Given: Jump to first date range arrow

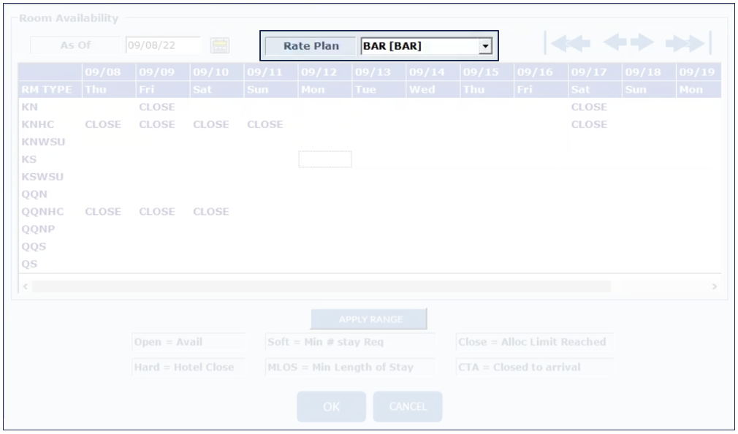Looking at the screenshot, I should (x=568, y=44).
